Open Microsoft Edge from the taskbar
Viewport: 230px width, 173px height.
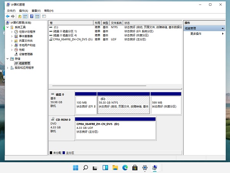125,168
